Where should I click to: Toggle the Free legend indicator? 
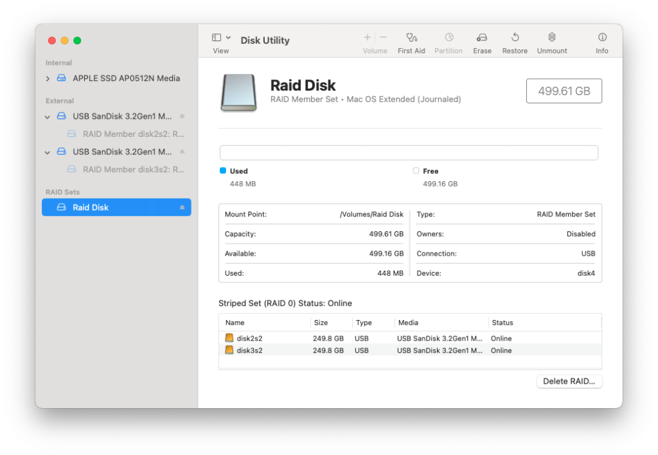(416, 171)
